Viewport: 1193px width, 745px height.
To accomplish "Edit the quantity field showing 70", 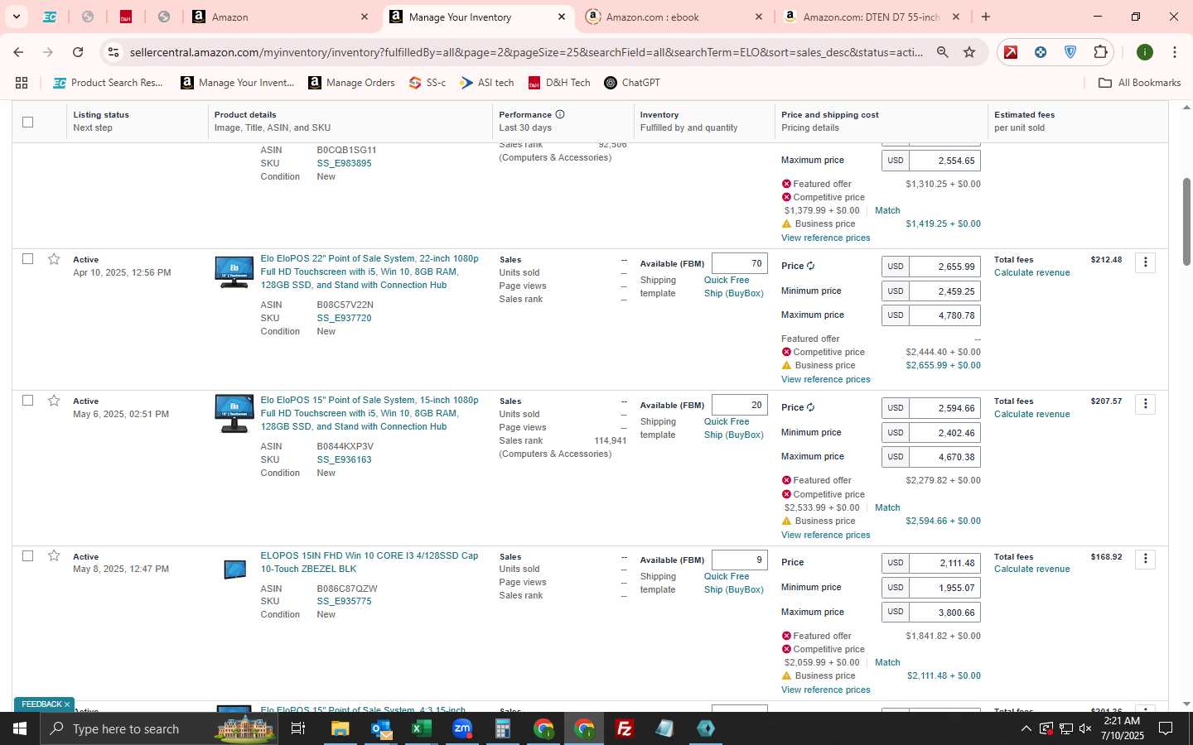I will (739, 263).
